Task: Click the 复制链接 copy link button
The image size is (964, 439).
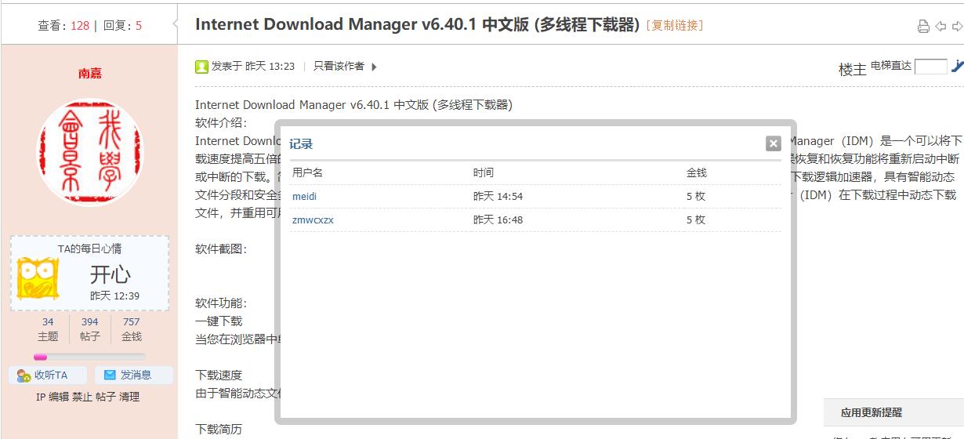Action: click(x=675, y=25)
